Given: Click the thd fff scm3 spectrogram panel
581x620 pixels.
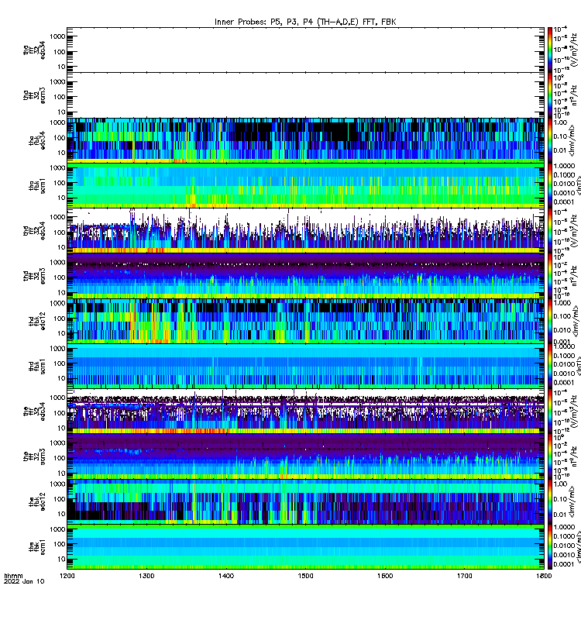Looking at the screenshot, I should (305, 276).
